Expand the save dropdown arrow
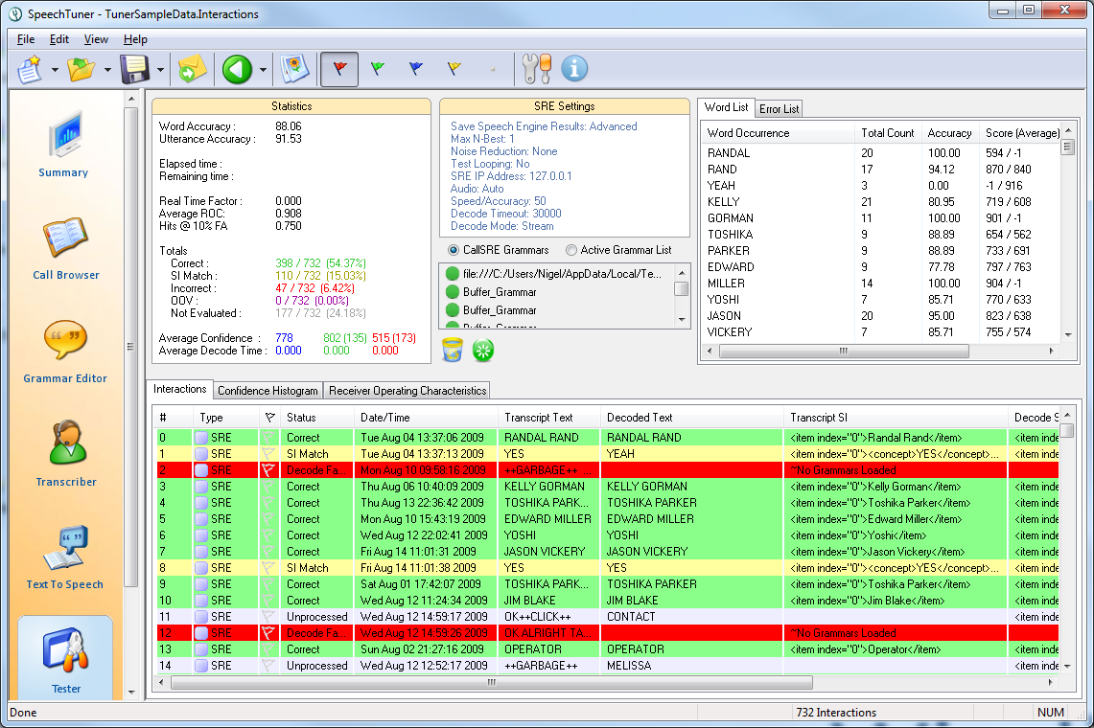The width and height of the screenshot is (1094, 728). click(x=160, y=70)
